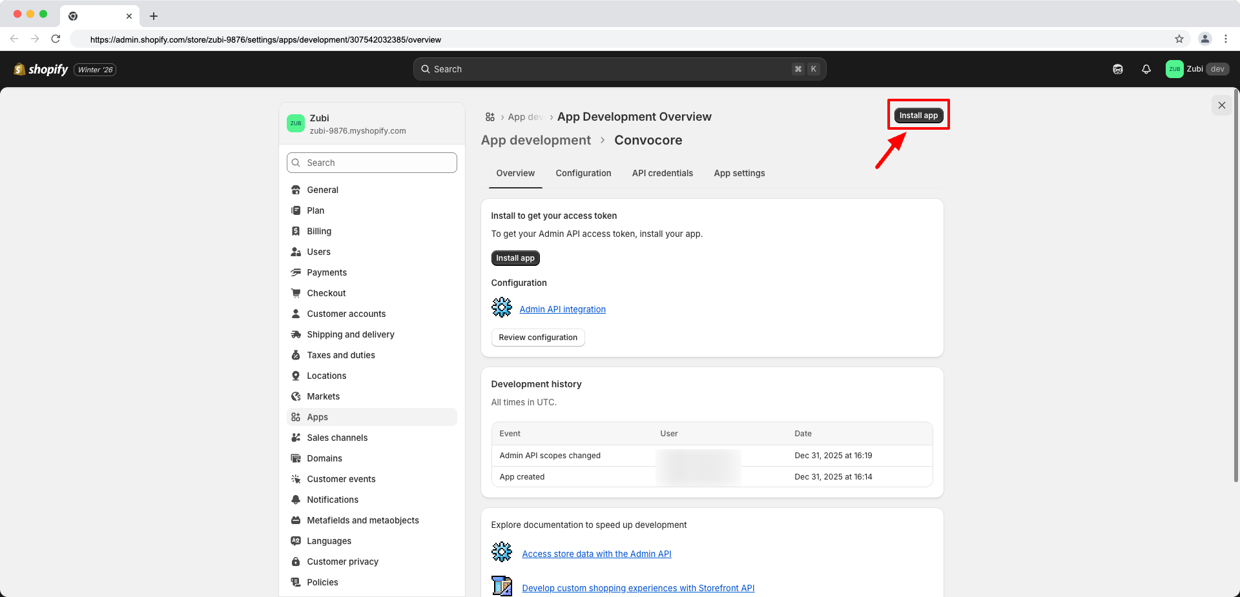Click date 'Dec 31, 2025 at 16:19'
Viewport: 1240px width, 597px height.
point(833,456)
